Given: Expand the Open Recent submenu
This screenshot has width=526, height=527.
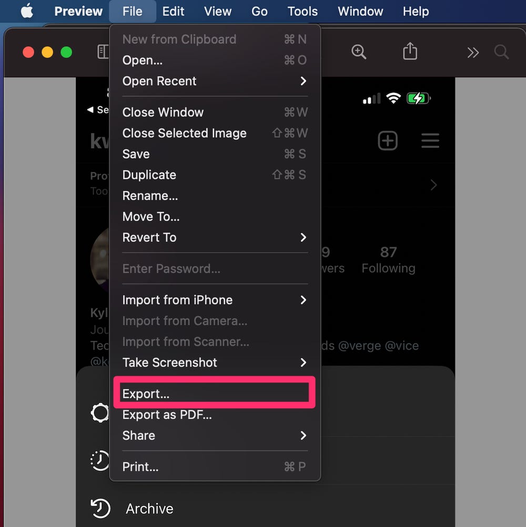Looking at the screenshot, I should [x=215, y=81].
